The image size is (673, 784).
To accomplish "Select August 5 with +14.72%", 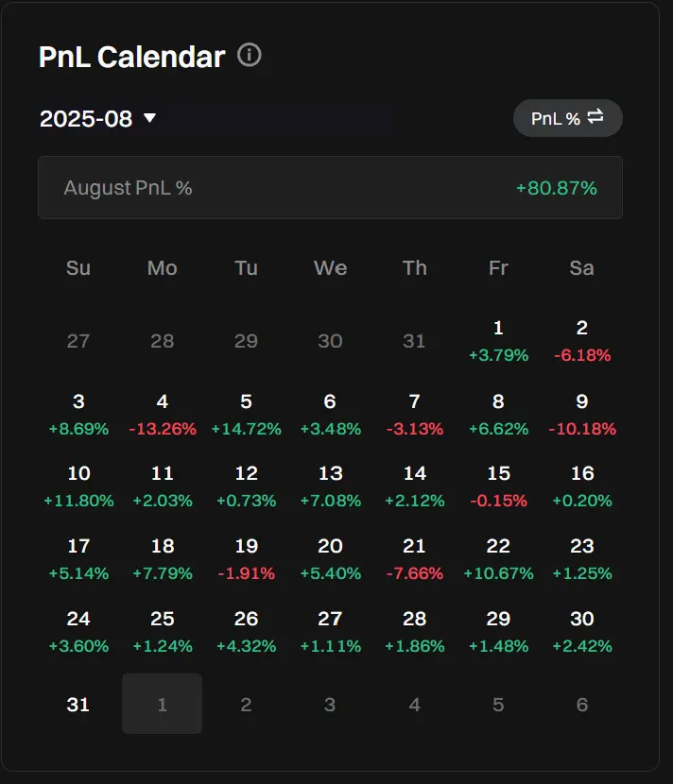I will 246,415.
